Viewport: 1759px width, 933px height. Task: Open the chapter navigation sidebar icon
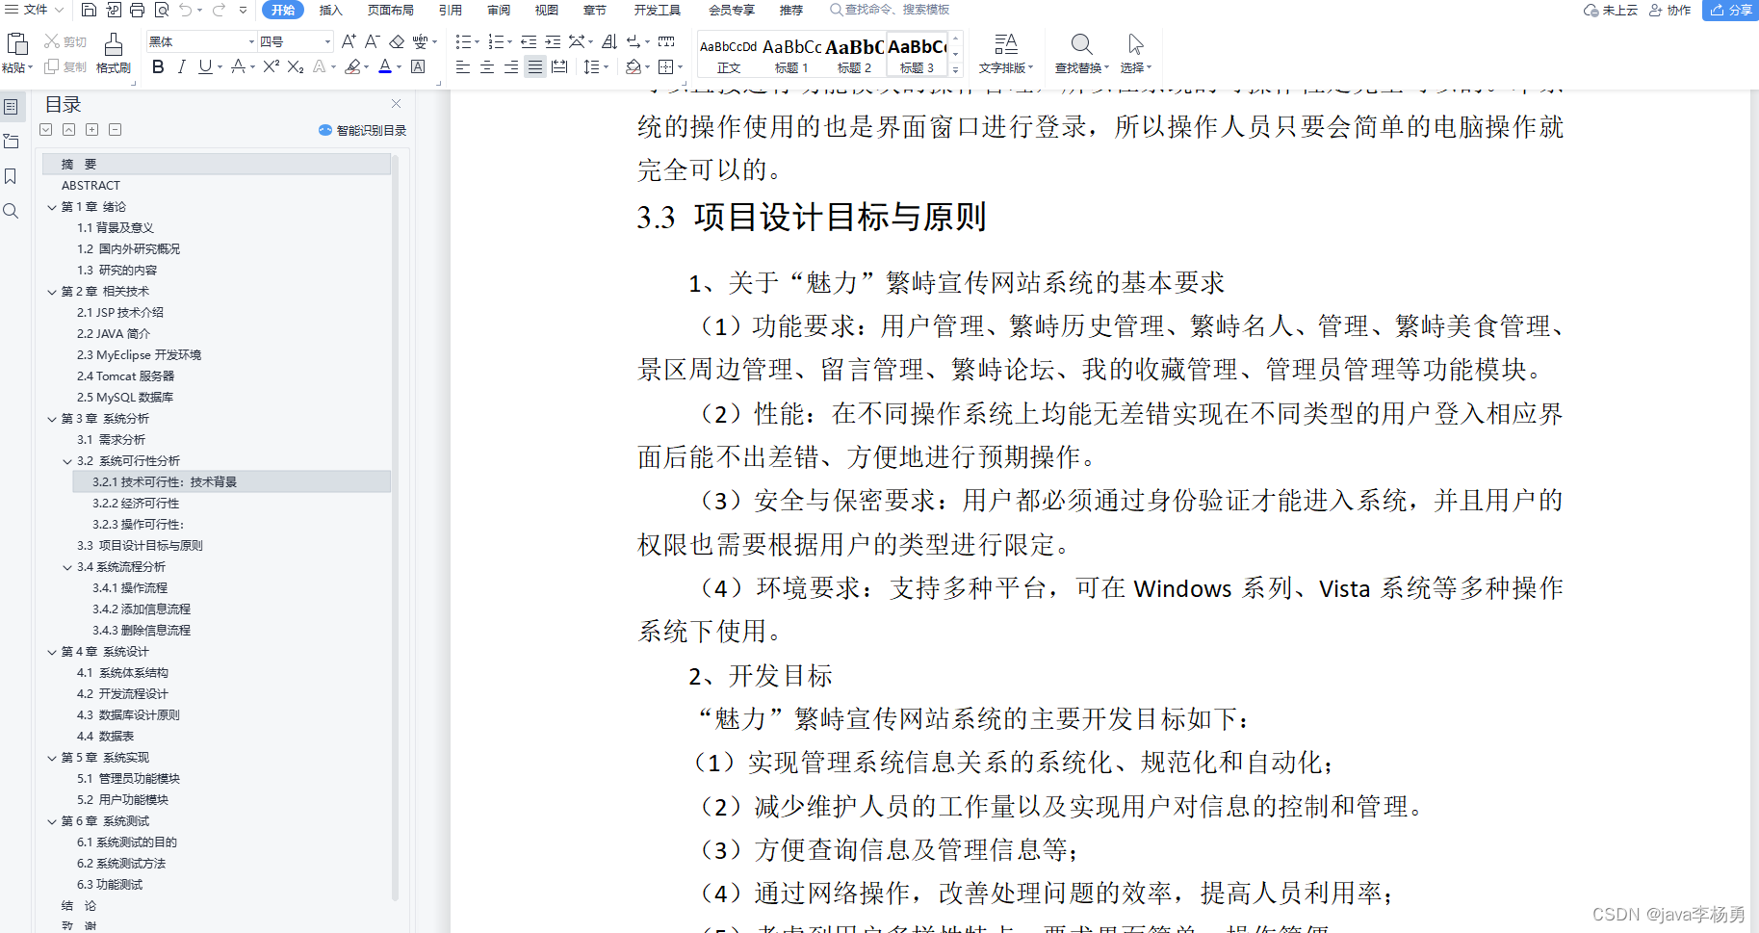[11, 142]
